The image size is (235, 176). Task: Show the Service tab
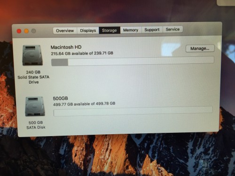point(172,29)
